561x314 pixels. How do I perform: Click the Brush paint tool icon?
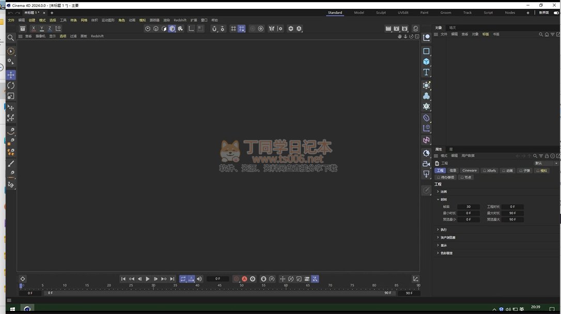(x=11, y=163)
